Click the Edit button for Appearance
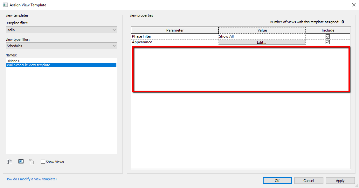 261,42
